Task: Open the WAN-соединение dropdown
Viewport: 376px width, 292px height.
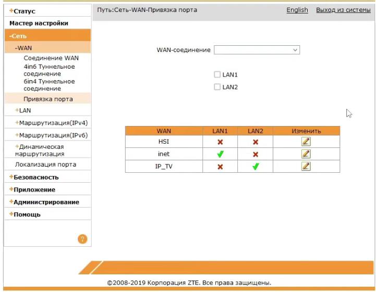Action: [x=257, y=50]
